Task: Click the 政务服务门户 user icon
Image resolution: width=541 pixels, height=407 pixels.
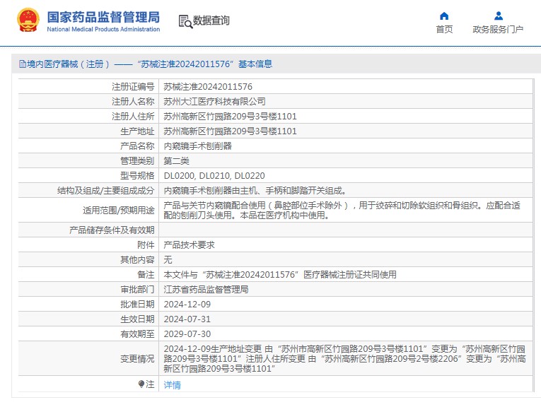Action: tap(498, 16)
